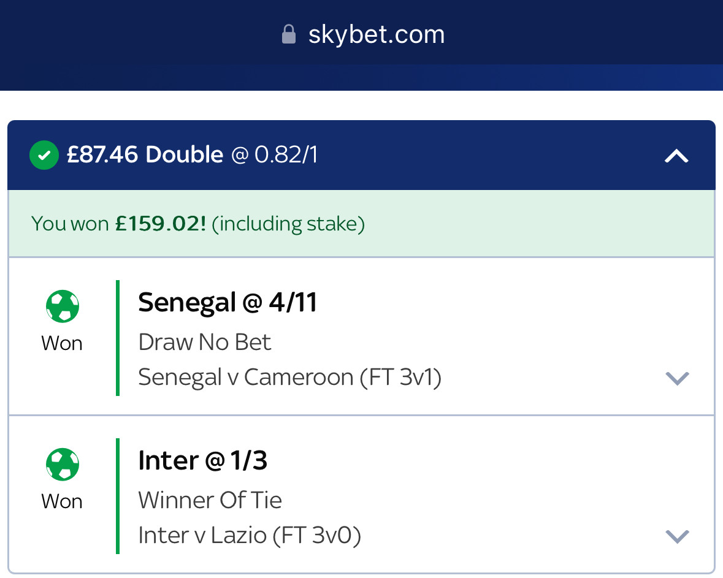723x578 pixels.
Task: Click the skybet.com address text
Action: click(x=376, y=34)
